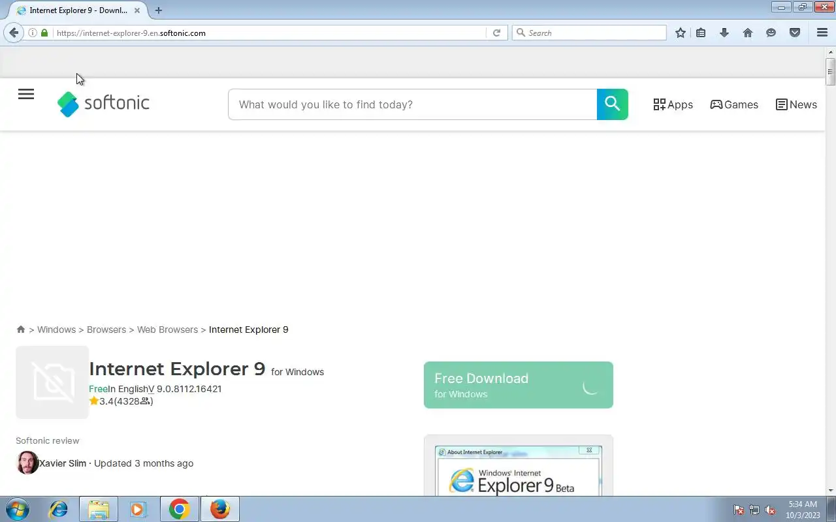Open downloads arrow icon in toolbar
The height and width of the screenshot is (522, 836).
click(x=724, y=33)
